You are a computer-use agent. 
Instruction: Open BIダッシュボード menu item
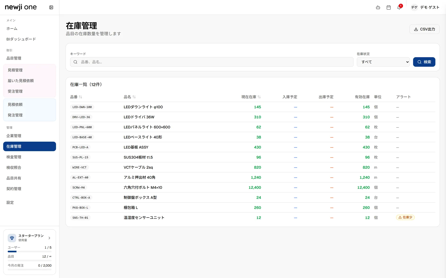29,39
